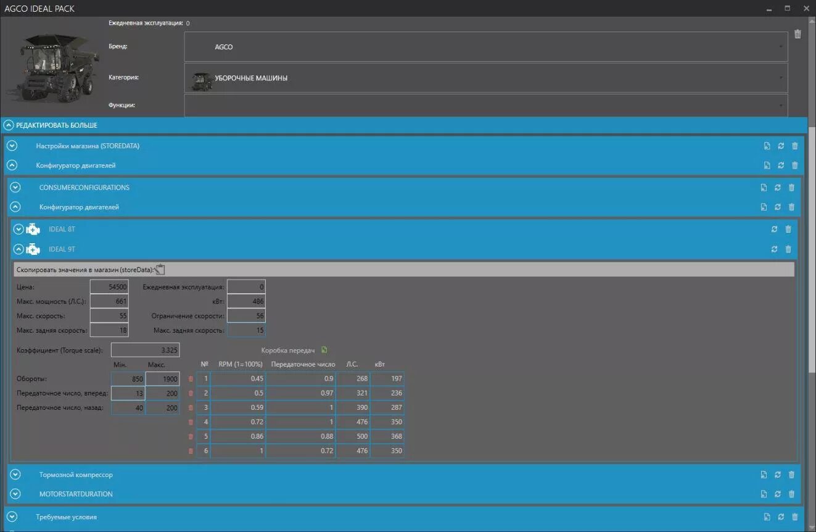Expand the Требуемые условия section
Image resolution: width=816 pixels, height=532 pixels.
[x=12, y=517]
